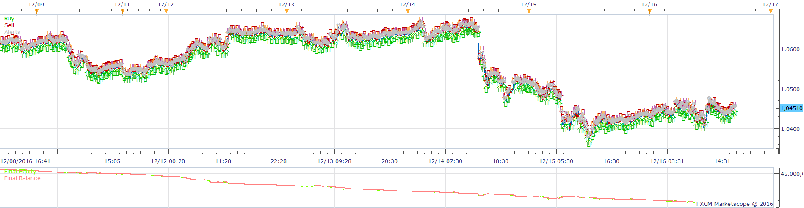Select the orange day marker under 12/16
804x208 pixels.
[x=649, y=12]
